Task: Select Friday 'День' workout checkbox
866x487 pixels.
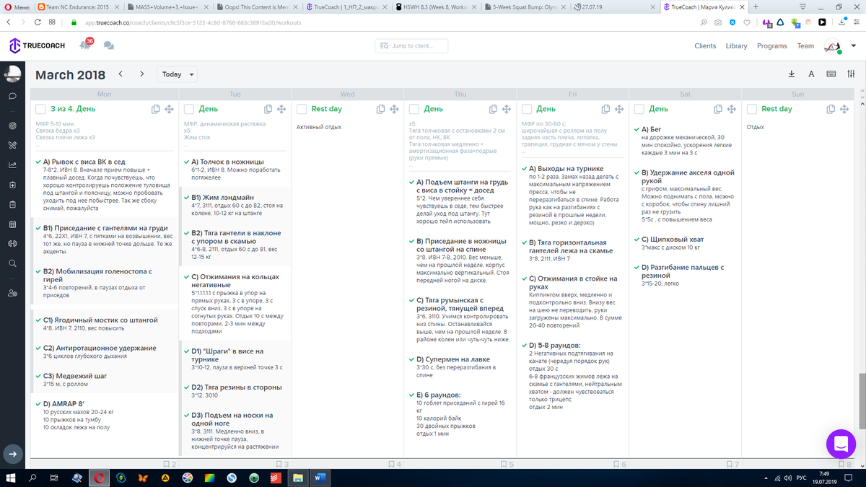Action: pos(527,109)
